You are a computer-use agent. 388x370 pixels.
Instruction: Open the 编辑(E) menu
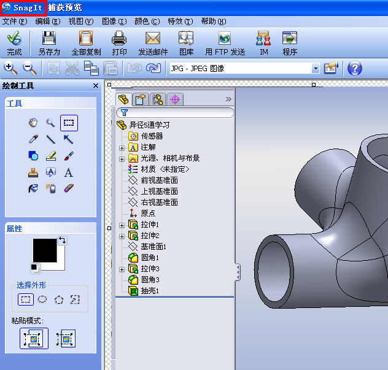click(48, 21)
